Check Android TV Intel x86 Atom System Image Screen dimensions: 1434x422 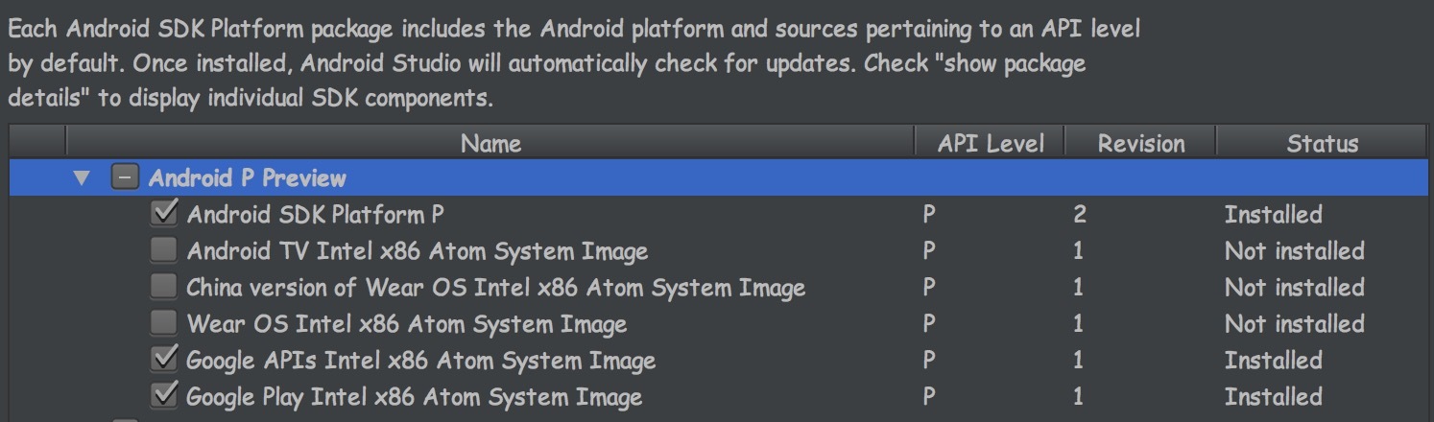(x=164, y=251)
